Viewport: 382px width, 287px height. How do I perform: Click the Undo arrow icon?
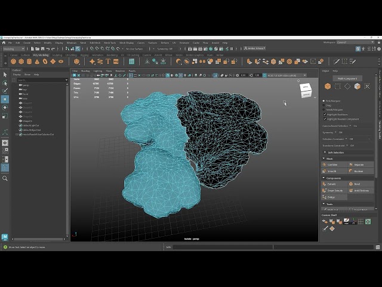click(x=48, y=49)
